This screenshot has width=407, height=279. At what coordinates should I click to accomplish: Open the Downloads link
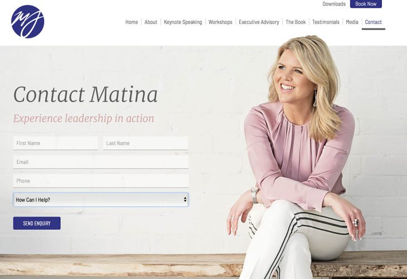334,4
